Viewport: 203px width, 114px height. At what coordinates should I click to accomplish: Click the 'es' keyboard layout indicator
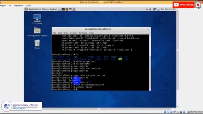click(x=147, y=9)
